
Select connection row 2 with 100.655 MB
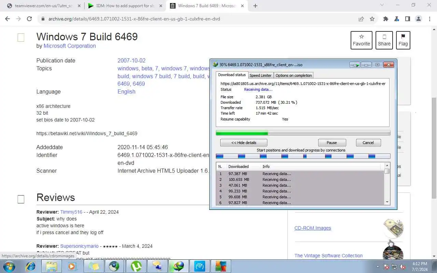tap(300, 179)
